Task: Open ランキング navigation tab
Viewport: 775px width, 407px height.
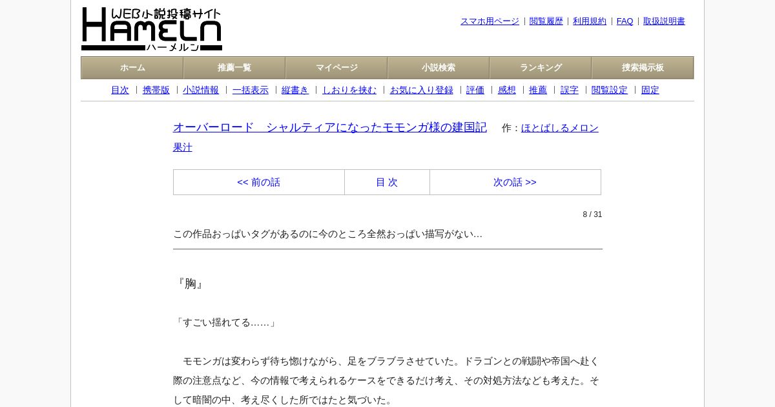Action: click(x=541, y=68)
